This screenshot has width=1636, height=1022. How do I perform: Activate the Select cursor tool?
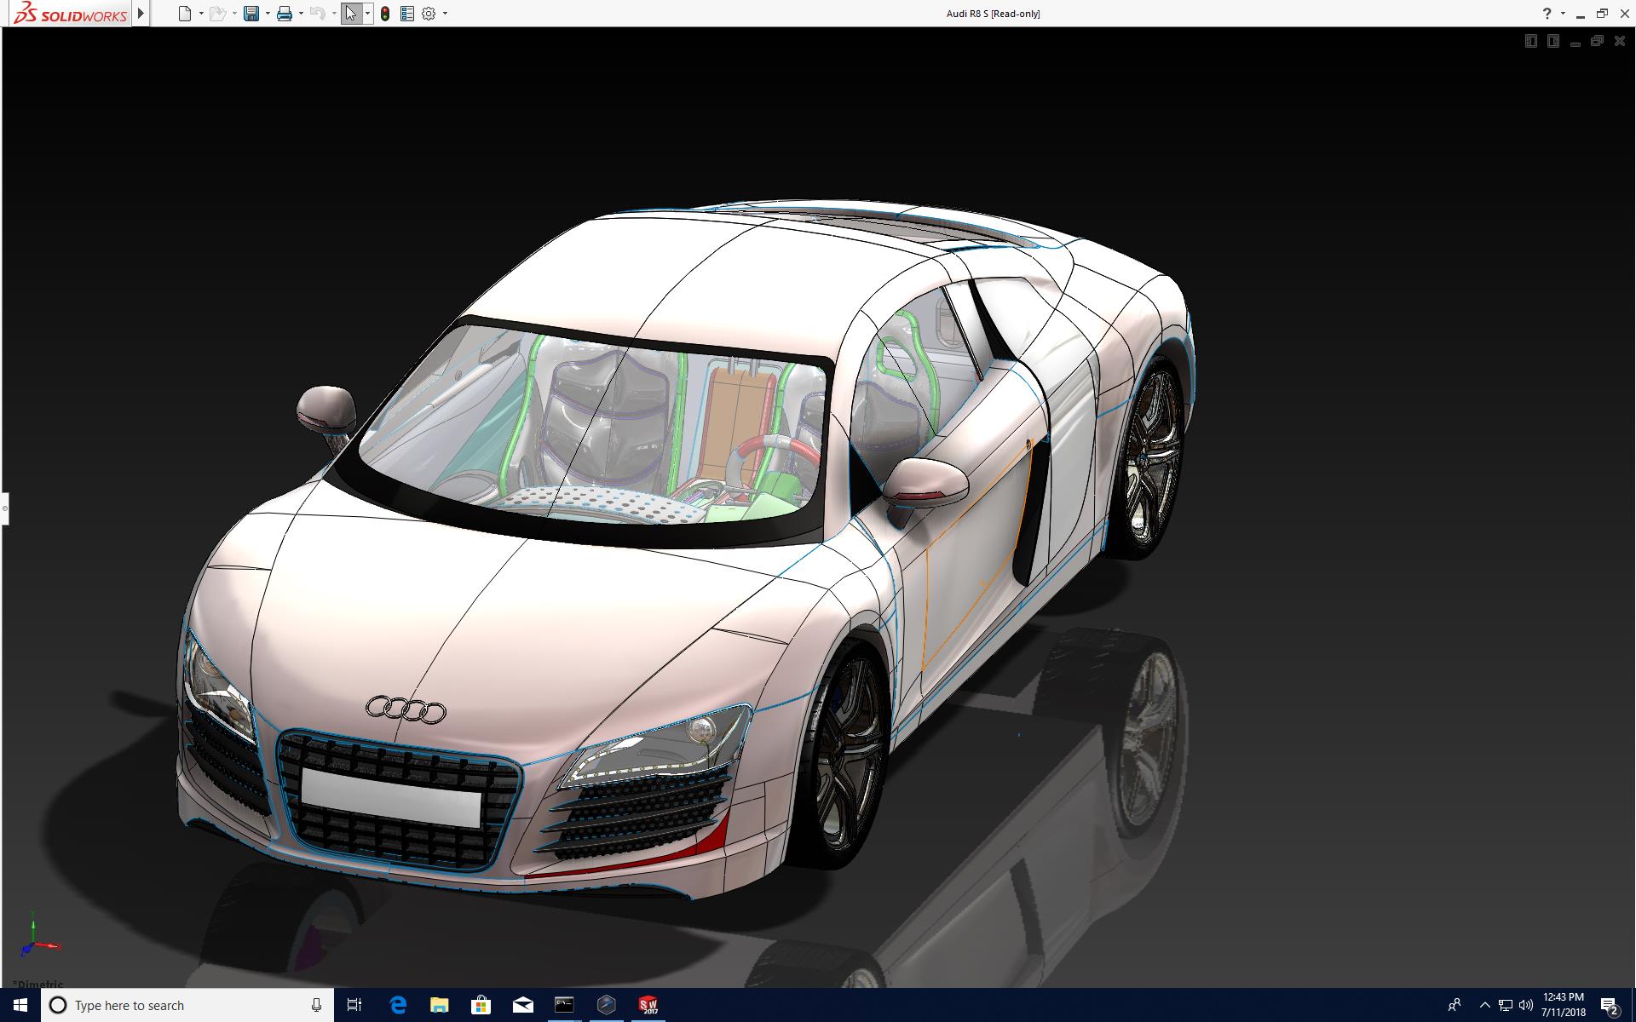[350, 14]
